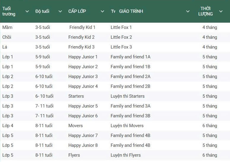The height and width of the screenshot is (162, 230).
Task: Click '3-5 tuổi' in the Mầm row
Action: [x=43, y=27]
